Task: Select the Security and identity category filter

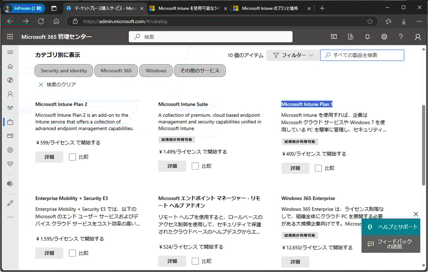Action: tap(63, 71)
